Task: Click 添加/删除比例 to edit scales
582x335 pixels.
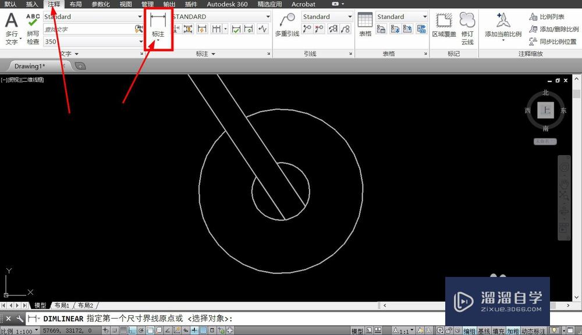Action: coord(552,29)
